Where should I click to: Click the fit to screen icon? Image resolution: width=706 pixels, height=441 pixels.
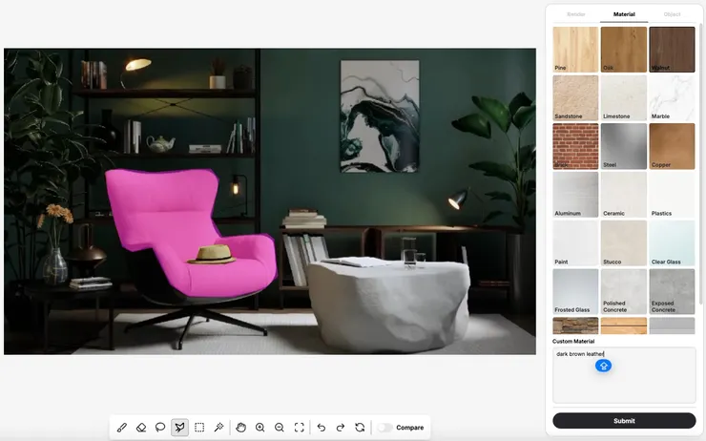(x=299, y=427)
